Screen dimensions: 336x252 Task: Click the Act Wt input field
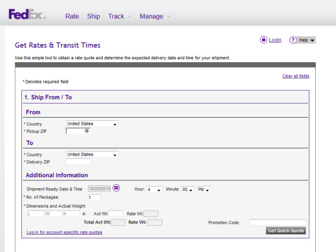coord(116,214)
